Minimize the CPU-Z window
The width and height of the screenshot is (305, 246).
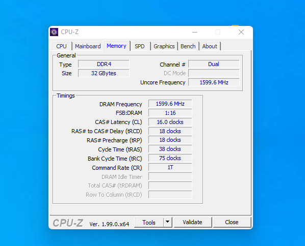(195, 32)
